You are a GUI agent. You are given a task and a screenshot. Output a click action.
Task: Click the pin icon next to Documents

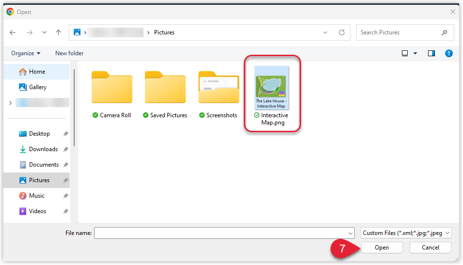coord(65,165)
